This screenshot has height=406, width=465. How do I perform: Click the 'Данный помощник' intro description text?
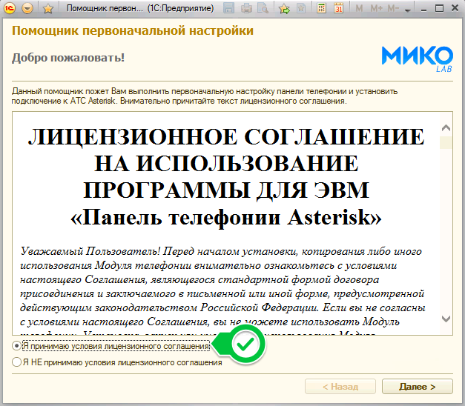pos(205,96)
